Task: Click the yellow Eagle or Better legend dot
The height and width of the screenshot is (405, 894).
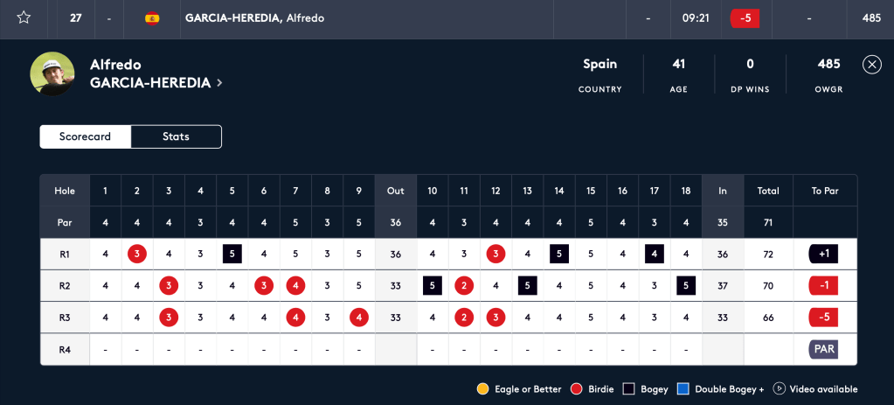Action: [482, 388]
